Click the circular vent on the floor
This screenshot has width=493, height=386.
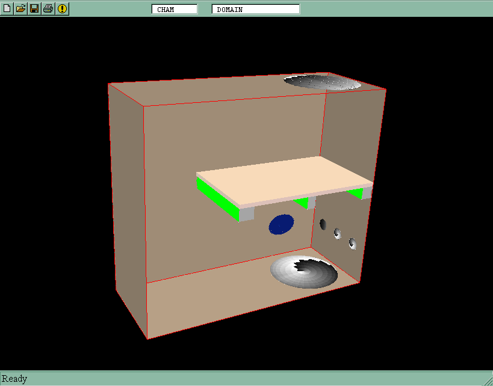[x=304, y=271]
